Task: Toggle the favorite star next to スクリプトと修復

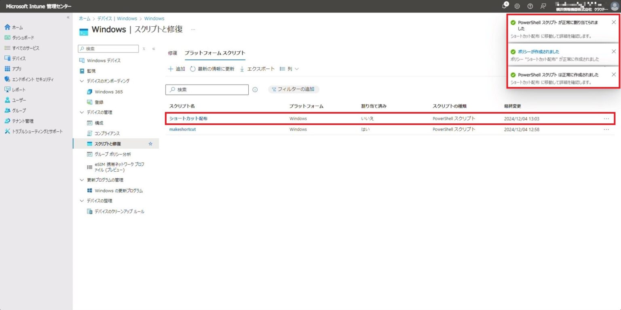Action: click(150, 143)
